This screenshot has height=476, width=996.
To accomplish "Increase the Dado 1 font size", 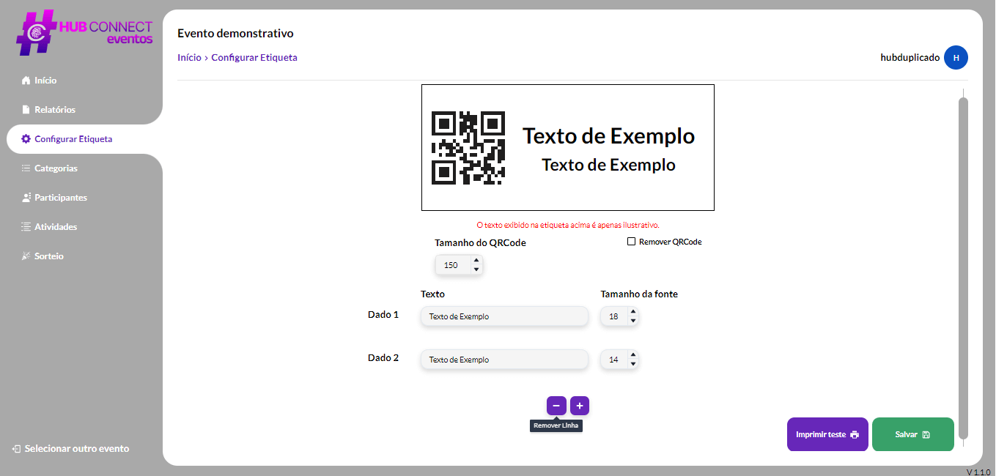I will tap(632, 312).
